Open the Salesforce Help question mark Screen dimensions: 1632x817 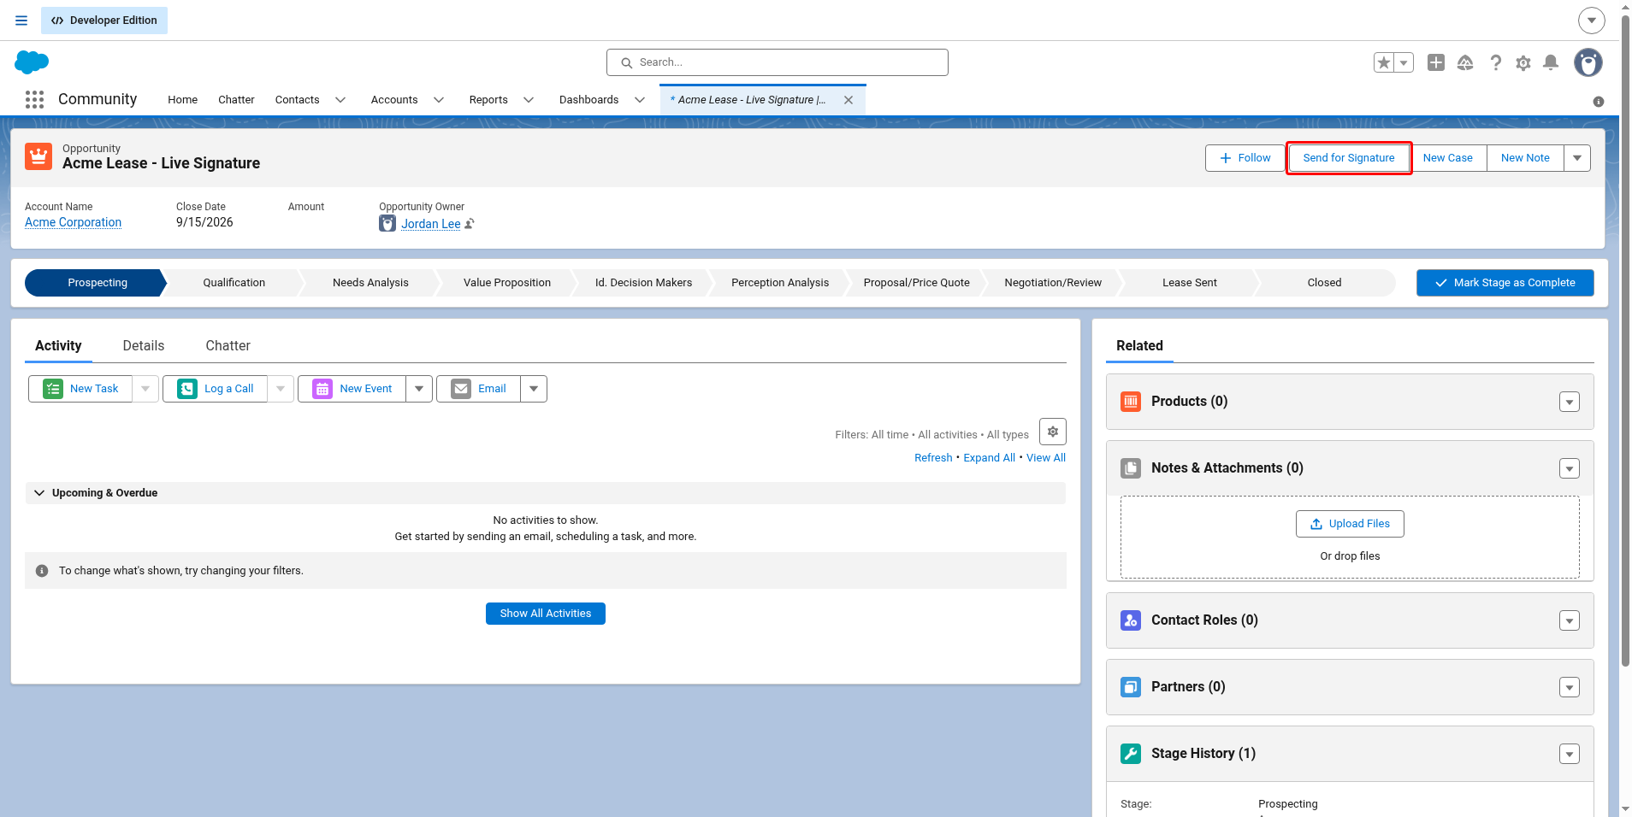[1495, 62]
